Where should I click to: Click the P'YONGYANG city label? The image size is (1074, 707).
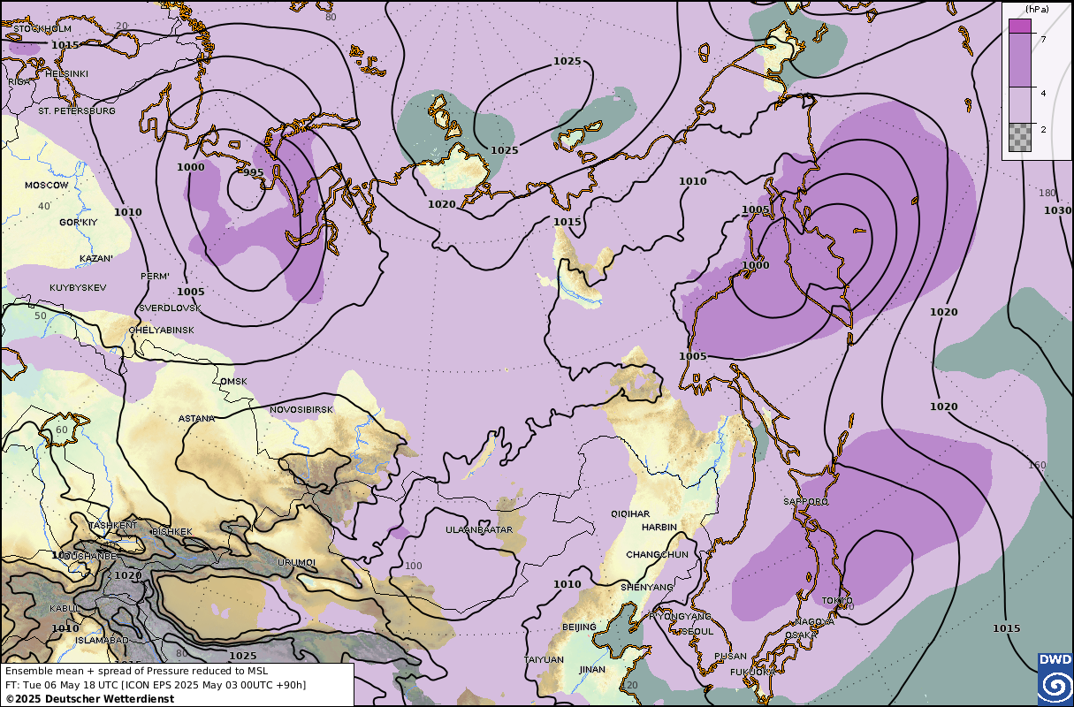click(x=681, y=616)
